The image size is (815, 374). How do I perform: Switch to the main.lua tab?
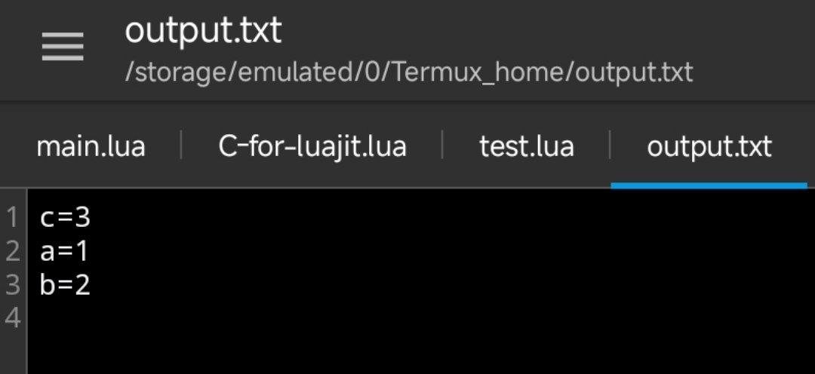click(91, 146)
